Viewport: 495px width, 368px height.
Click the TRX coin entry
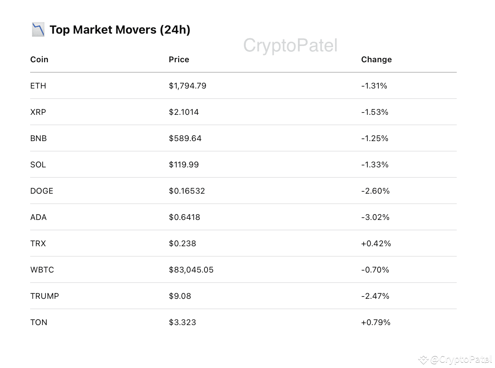[x=38, y=244]
